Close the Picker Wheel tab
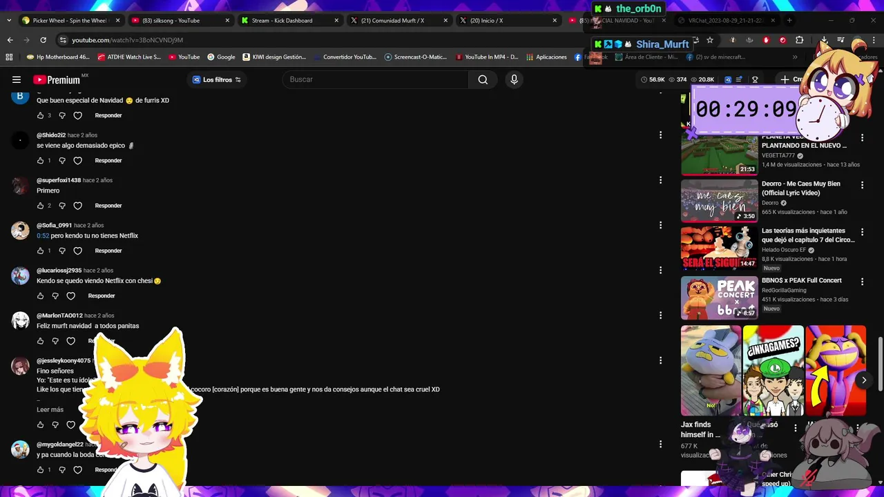Viewport: 884px width, 497px height. (118, 21)
